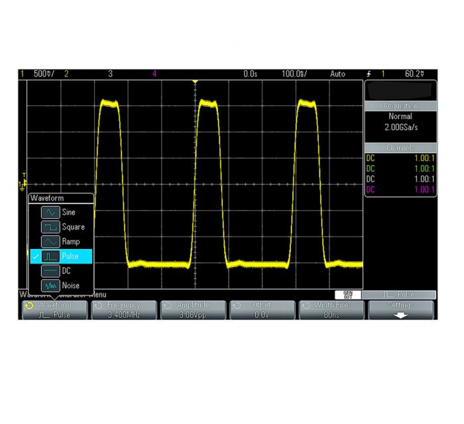Choose the Noise waveform icon

(x=50, y=286)
